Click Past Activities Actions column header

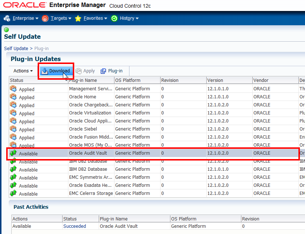coord(37,219)
